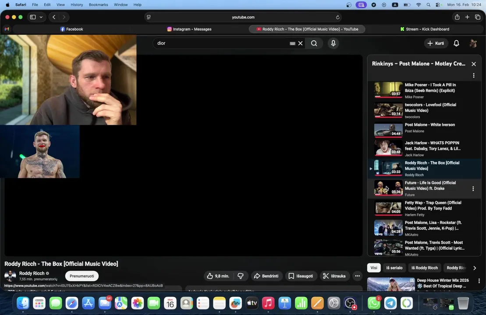Open playlist panel three-dot options
This screenshot has width=486, height=315.
click(474, 76)
